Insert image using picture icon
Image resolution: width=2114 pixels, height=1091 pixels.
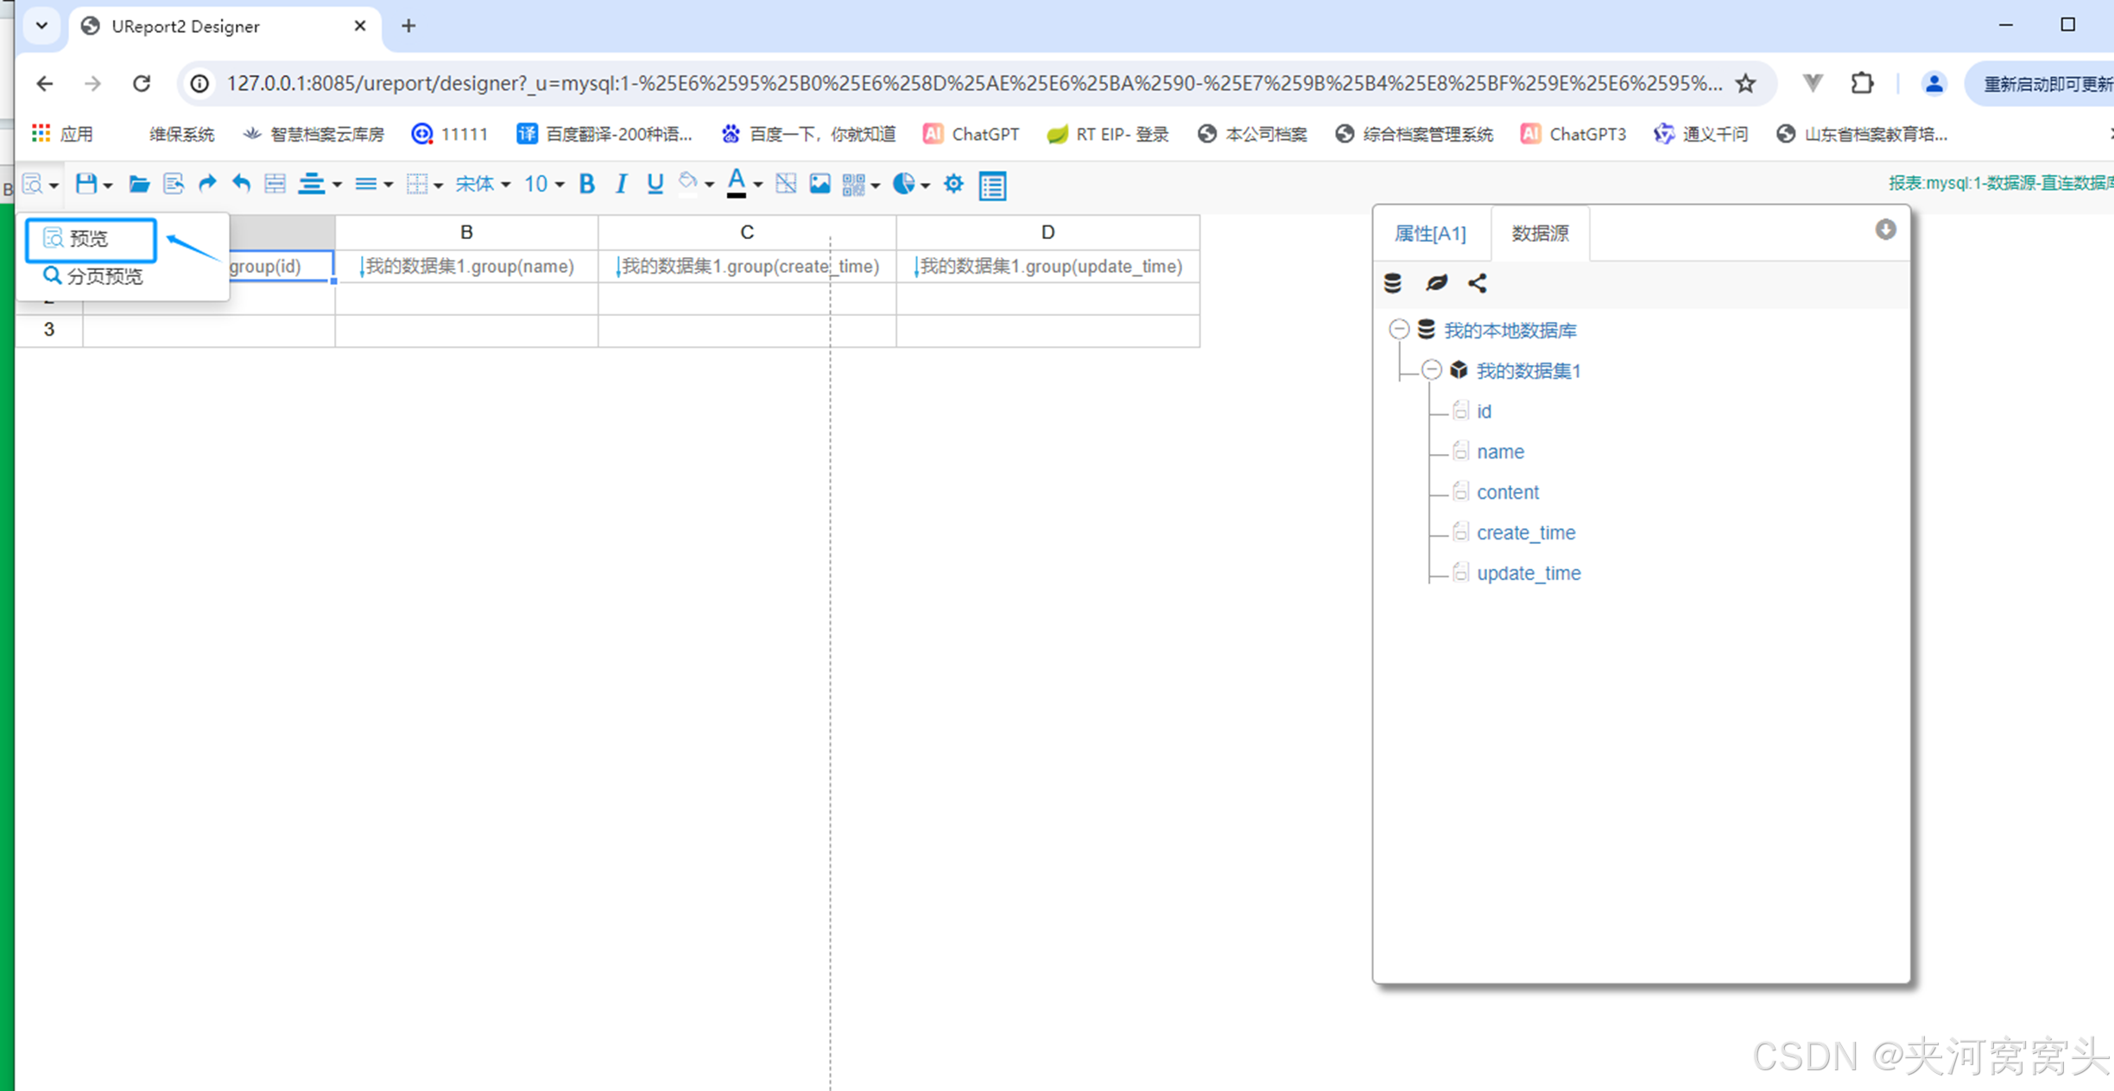[820, 184]
